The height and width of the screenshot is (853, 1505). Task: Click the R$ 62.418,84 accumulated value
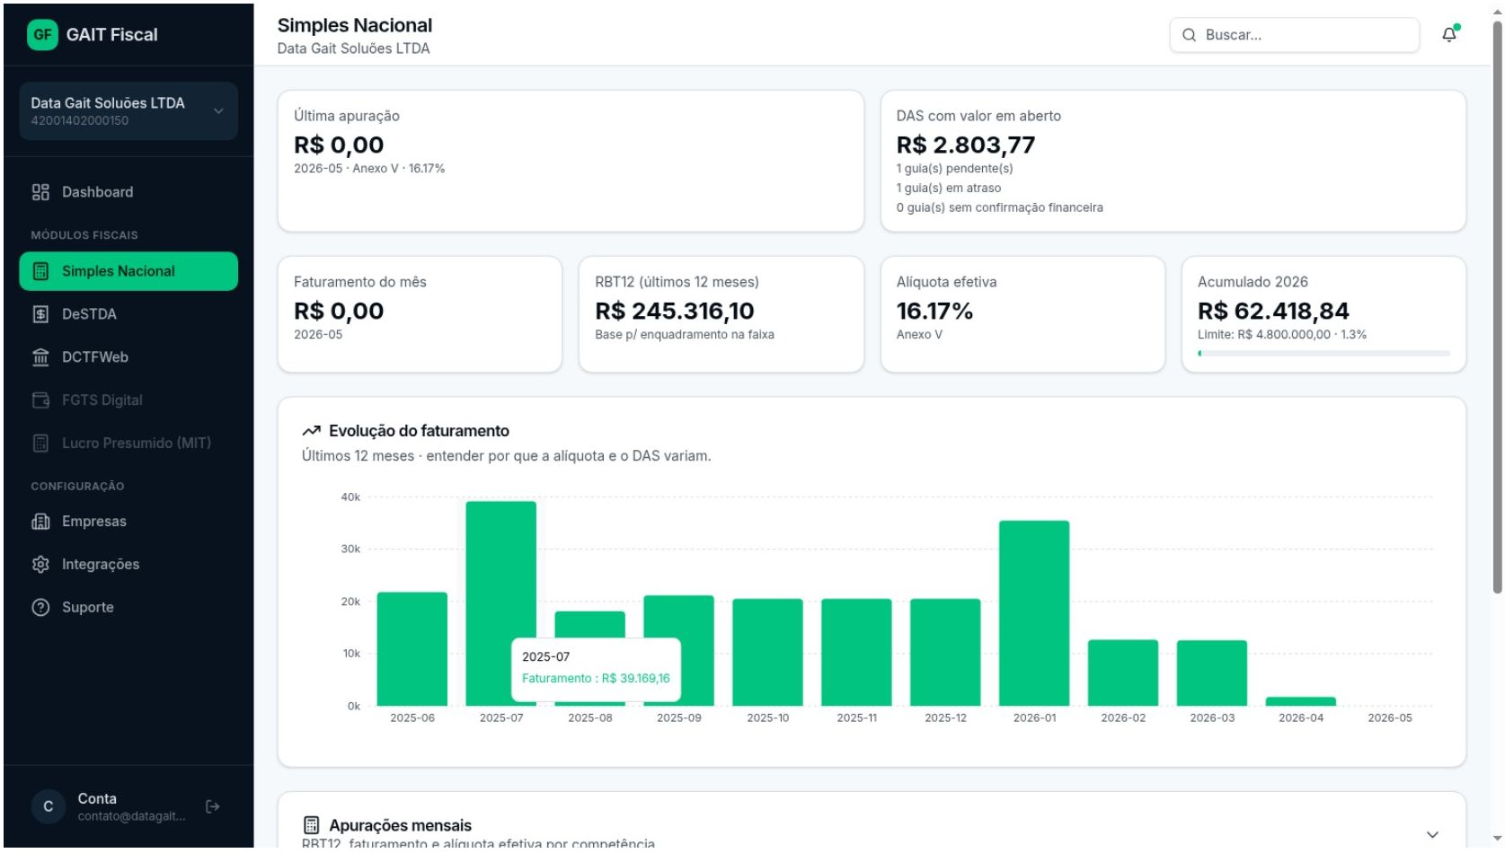click(1273, 311)
